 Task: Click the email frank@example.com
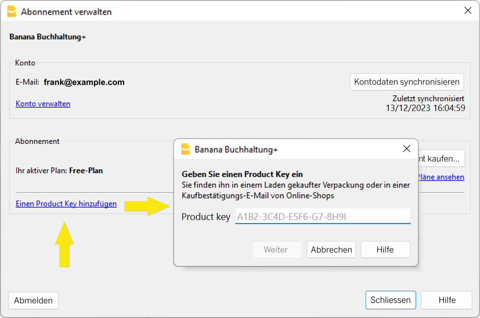pyautogui.click(x=84, y=82)
